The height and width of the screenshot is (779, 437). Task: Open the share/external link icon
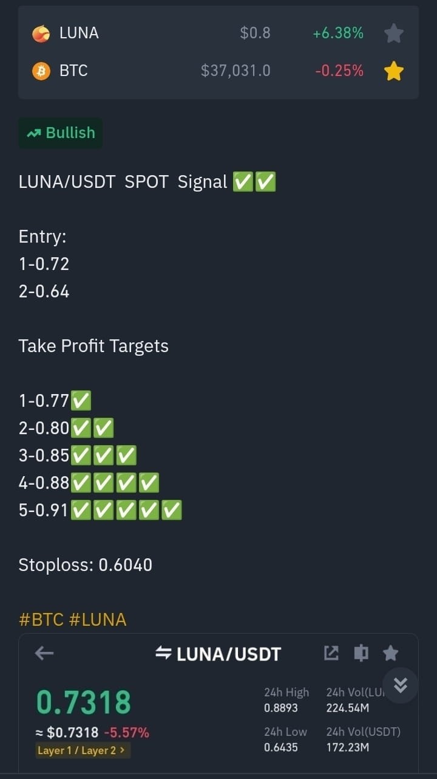(331, 653)
